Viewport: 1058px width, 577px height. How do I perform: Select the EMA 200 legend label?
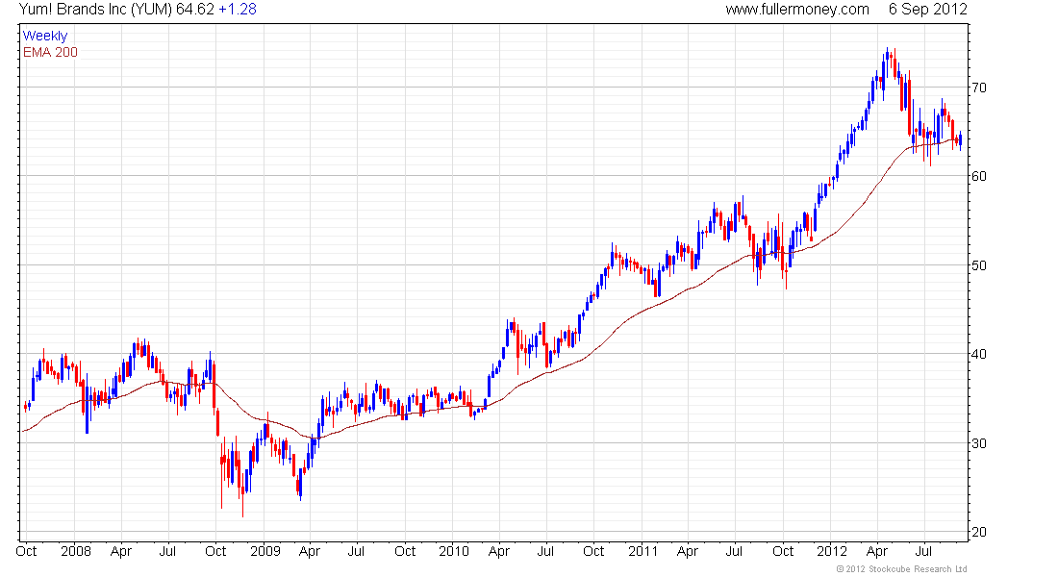tap(50, 52)
